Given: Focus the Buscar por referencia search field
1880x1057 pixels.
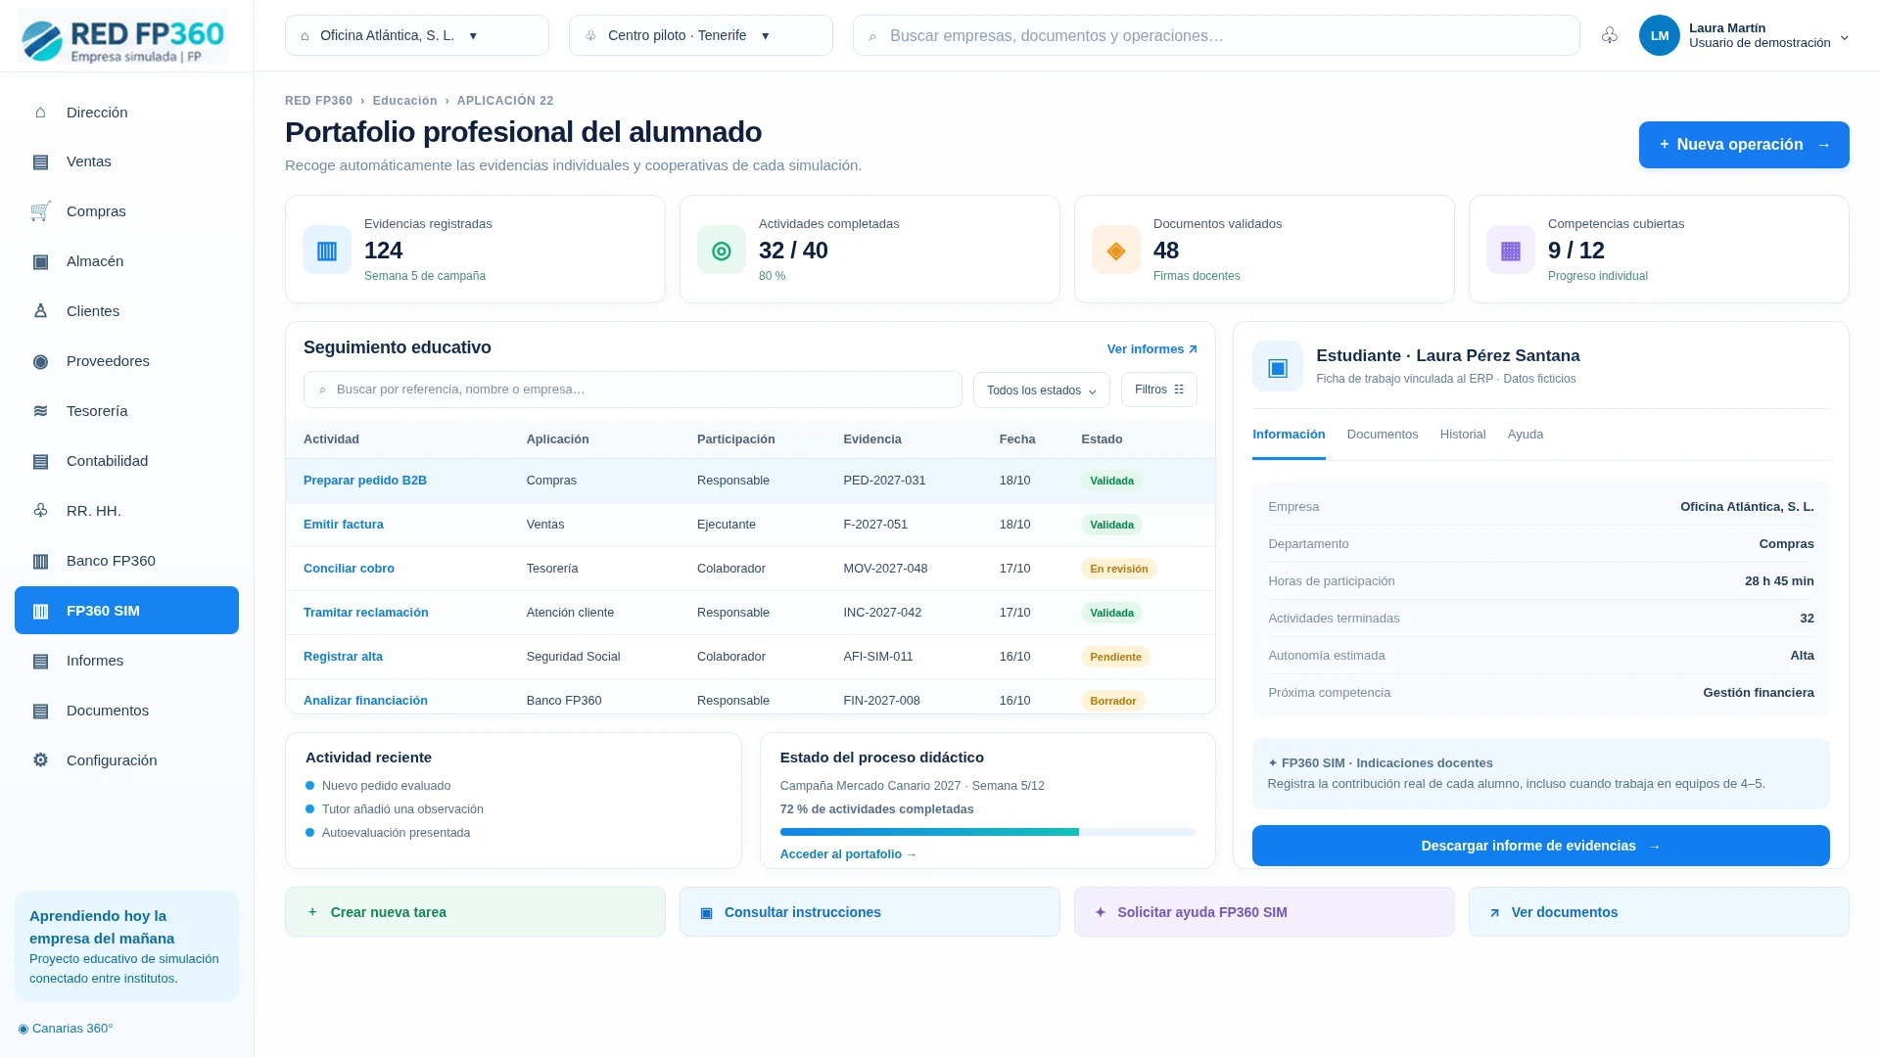Looking at the screenshot, I should (633, 390).
